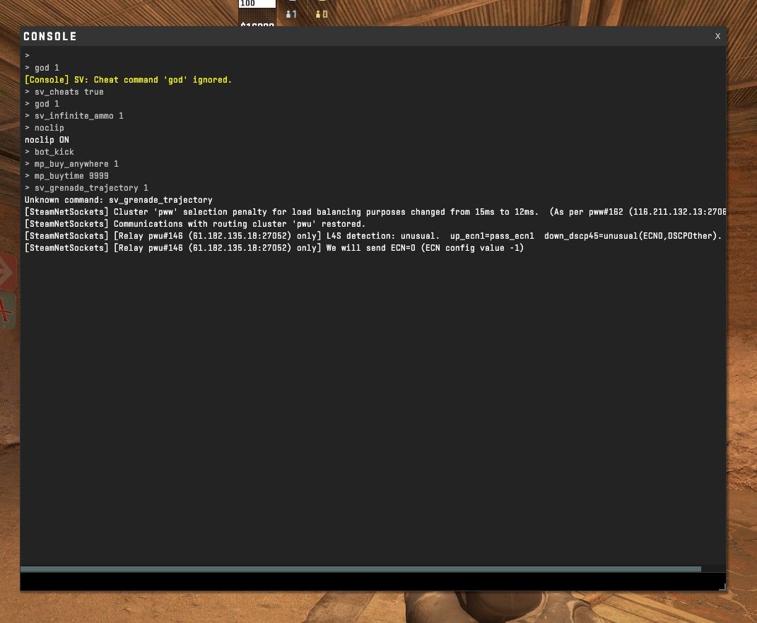The width and height of the screenshot is (757, 623).
Task: Click the red letter A bombsite sign
Action: (x=7, y=309)
